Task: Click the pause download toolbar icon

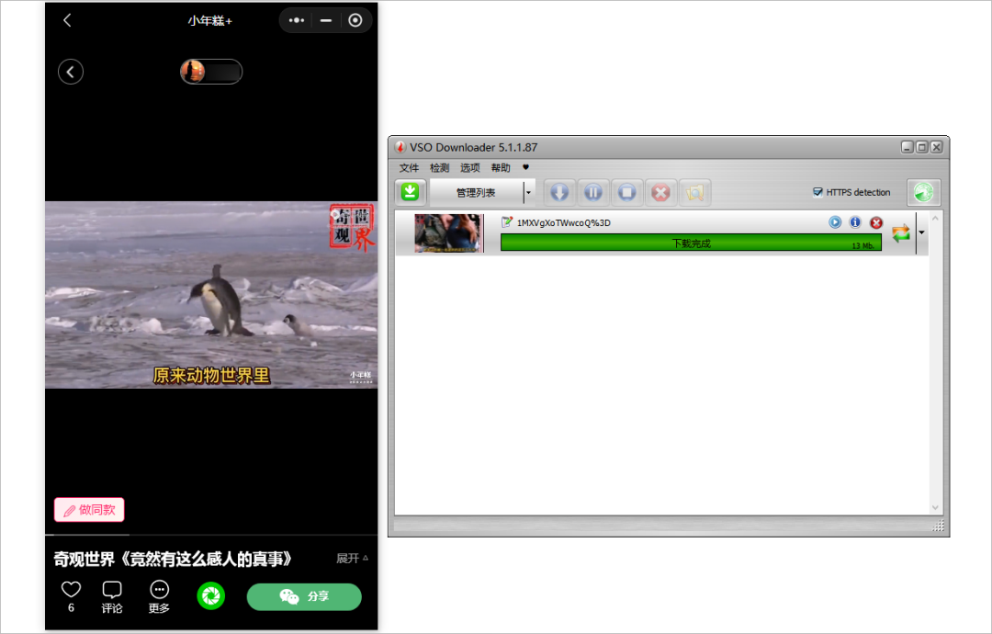Action: pos(592,192)
